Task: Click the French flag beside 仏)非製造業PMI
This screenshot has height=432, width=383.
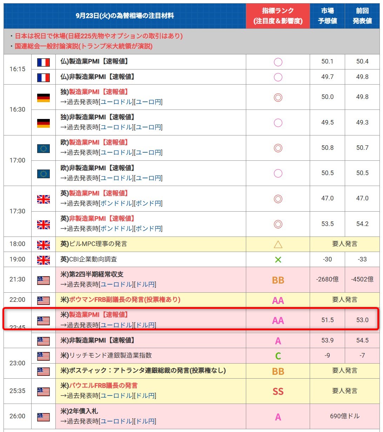Action: [43, 78]
